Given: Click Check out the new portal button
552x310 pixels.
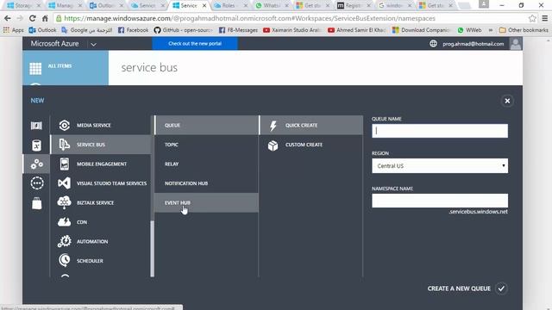Looking at the screenshot, I should 195,44.
